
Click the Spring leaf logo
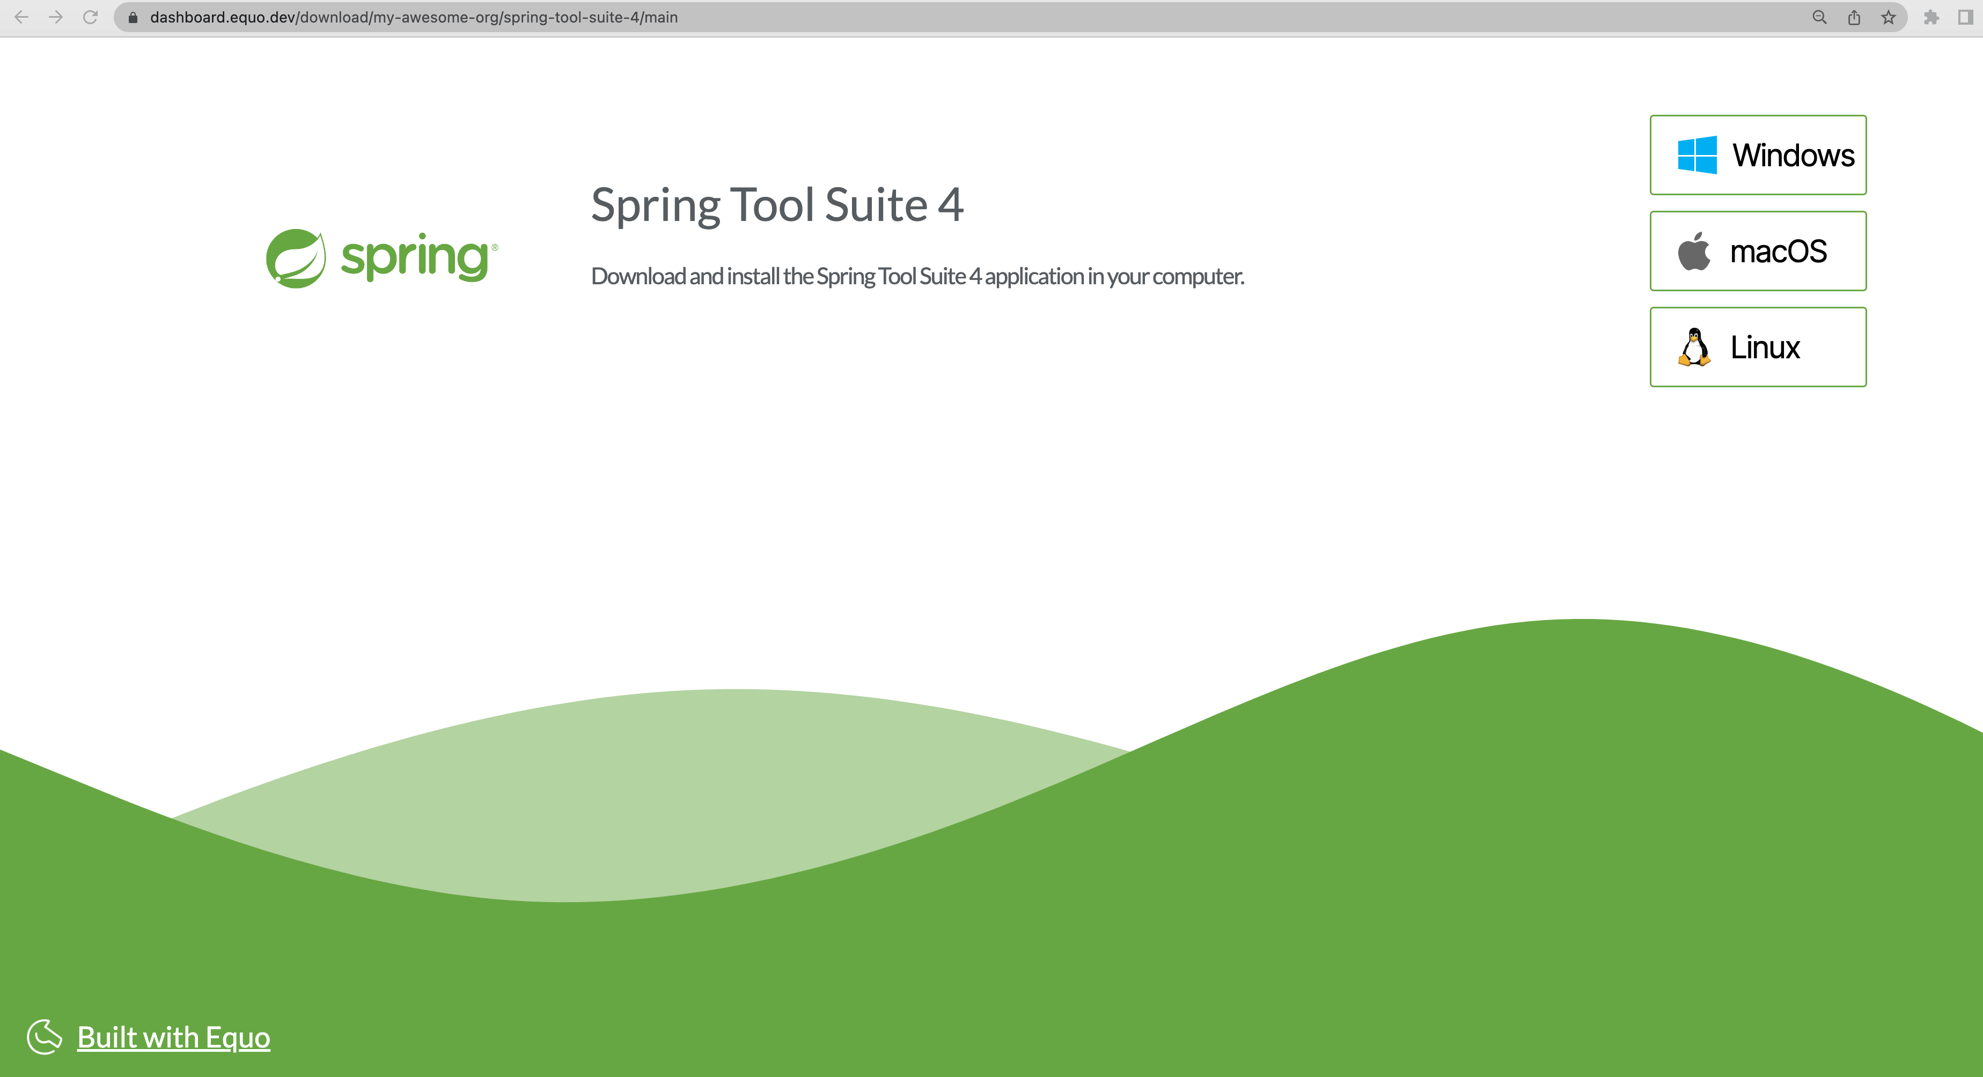click(296, 259)
